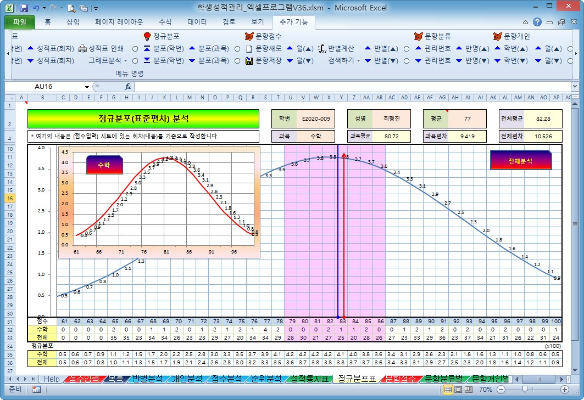The image size is (584, 400).
Task: Click the 문항분류 group icon
Action: [418, 36]
